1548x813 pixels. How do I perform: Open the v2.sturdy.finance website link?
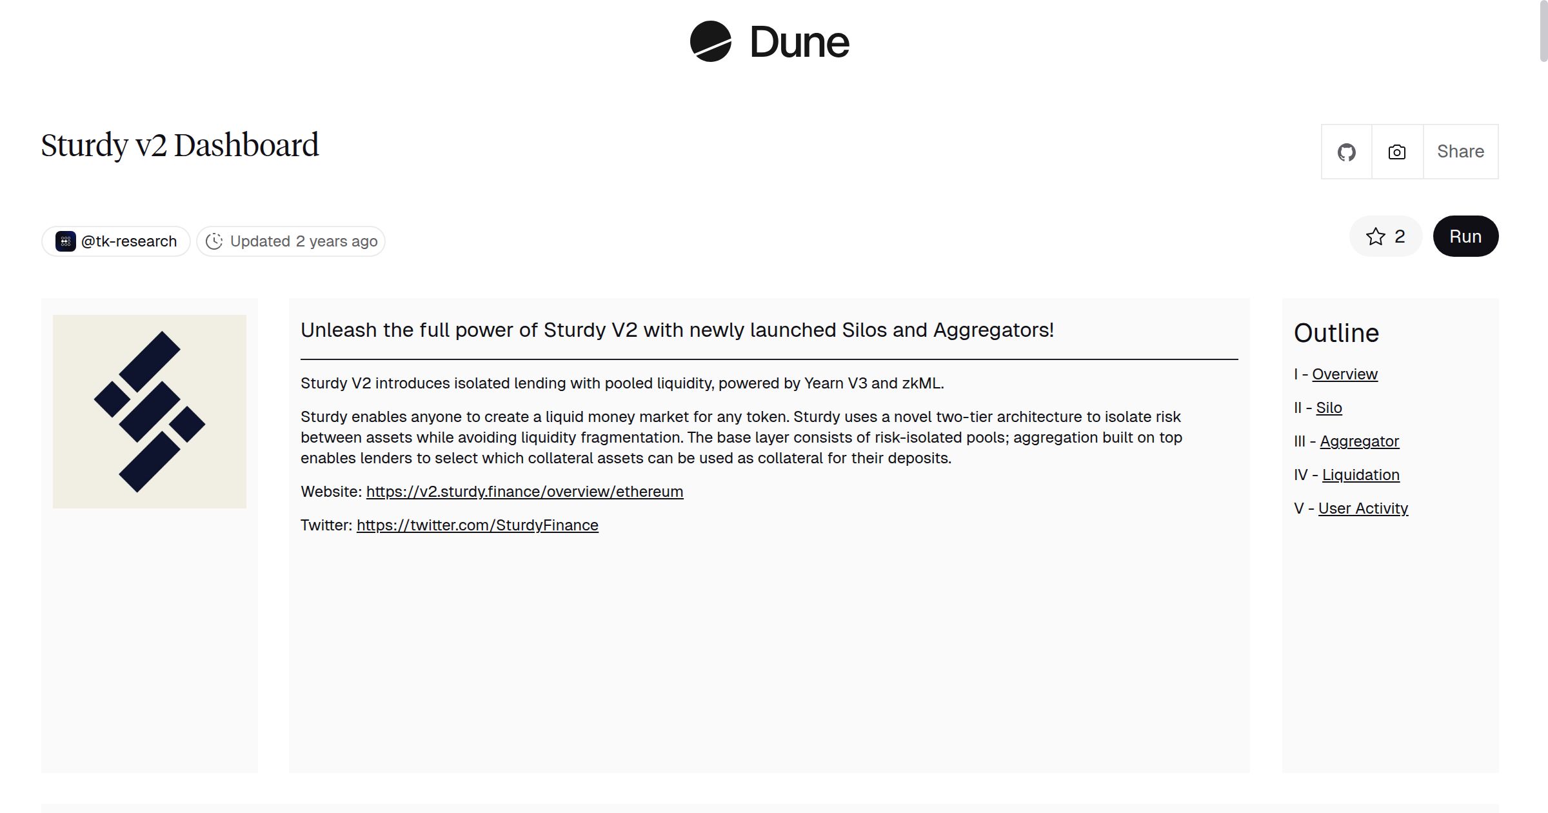(x=524, y=492)
